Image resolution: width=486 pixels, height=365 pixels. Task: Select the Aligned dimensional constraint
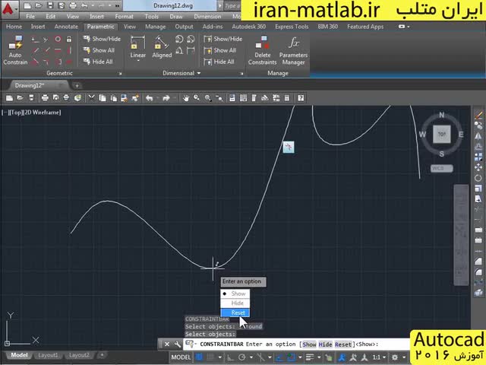(162, 47)
